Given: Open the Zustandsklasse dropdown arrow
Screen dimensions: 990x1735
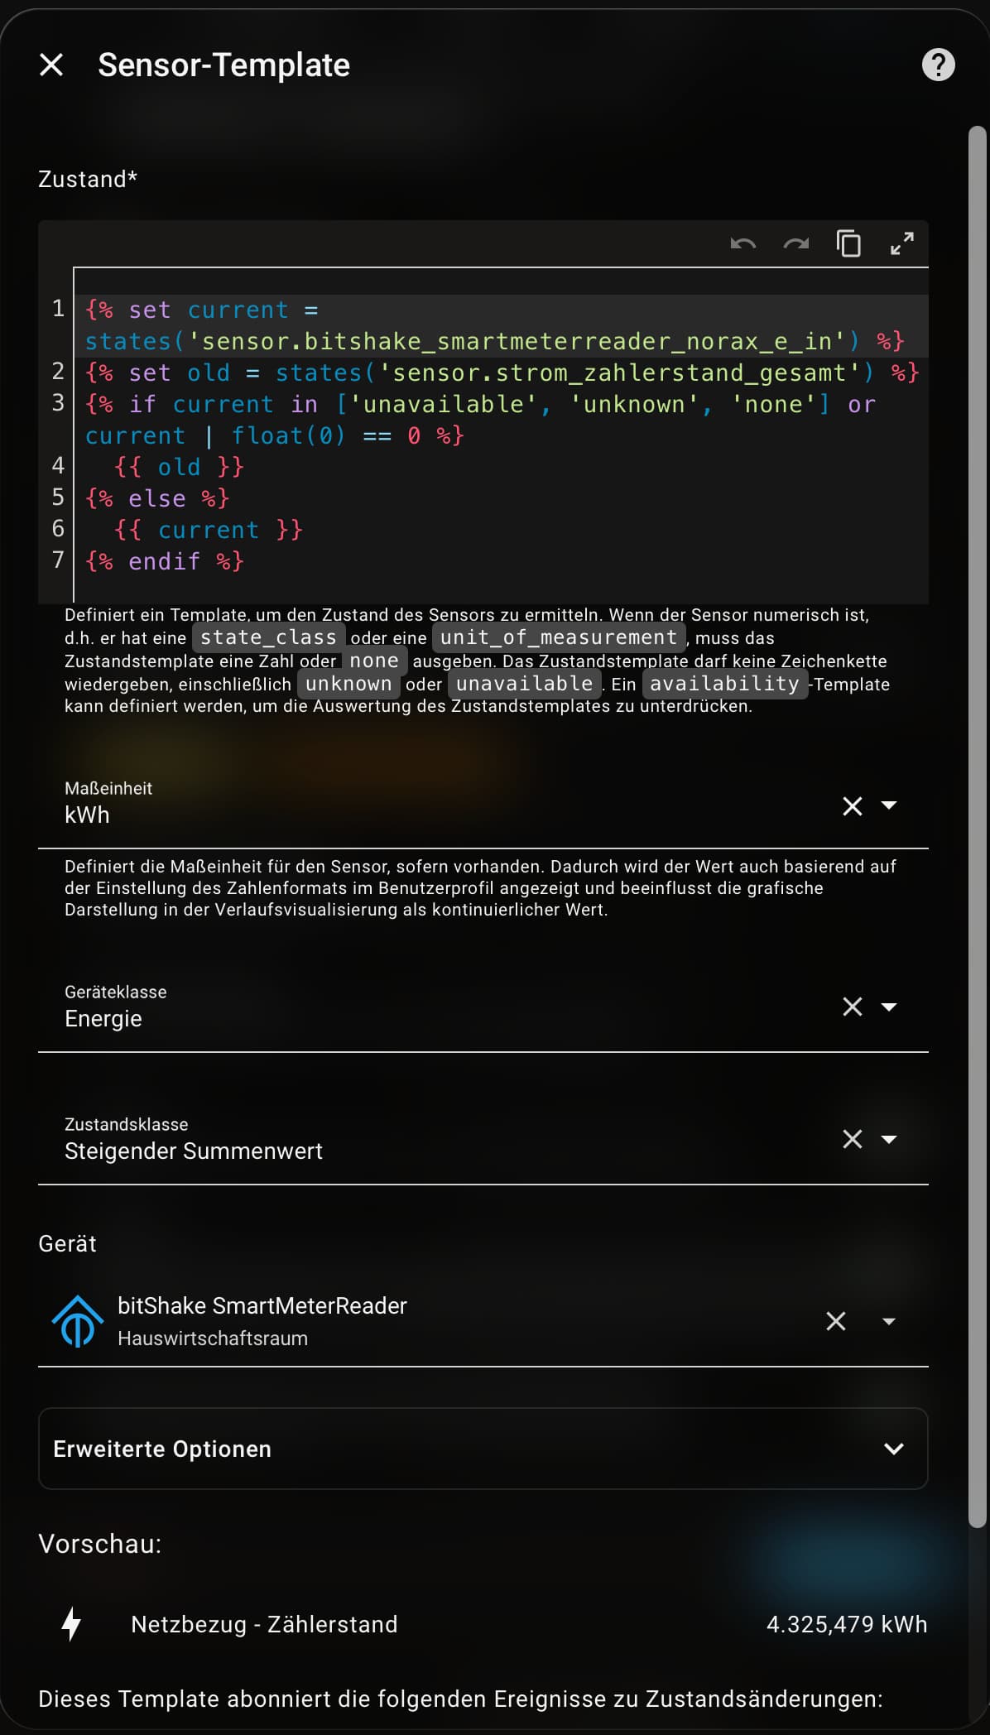Looking at the screenshot, I should pyautogui.click(x=889, y=1139).
